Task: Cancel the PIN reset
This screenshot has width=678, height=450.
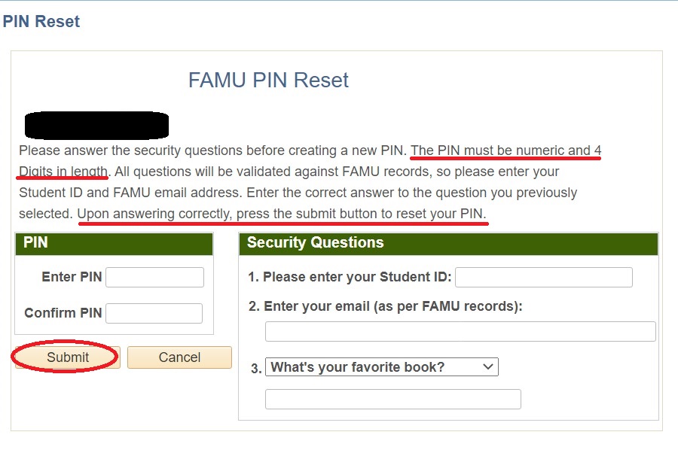Action: pos(179,357)
